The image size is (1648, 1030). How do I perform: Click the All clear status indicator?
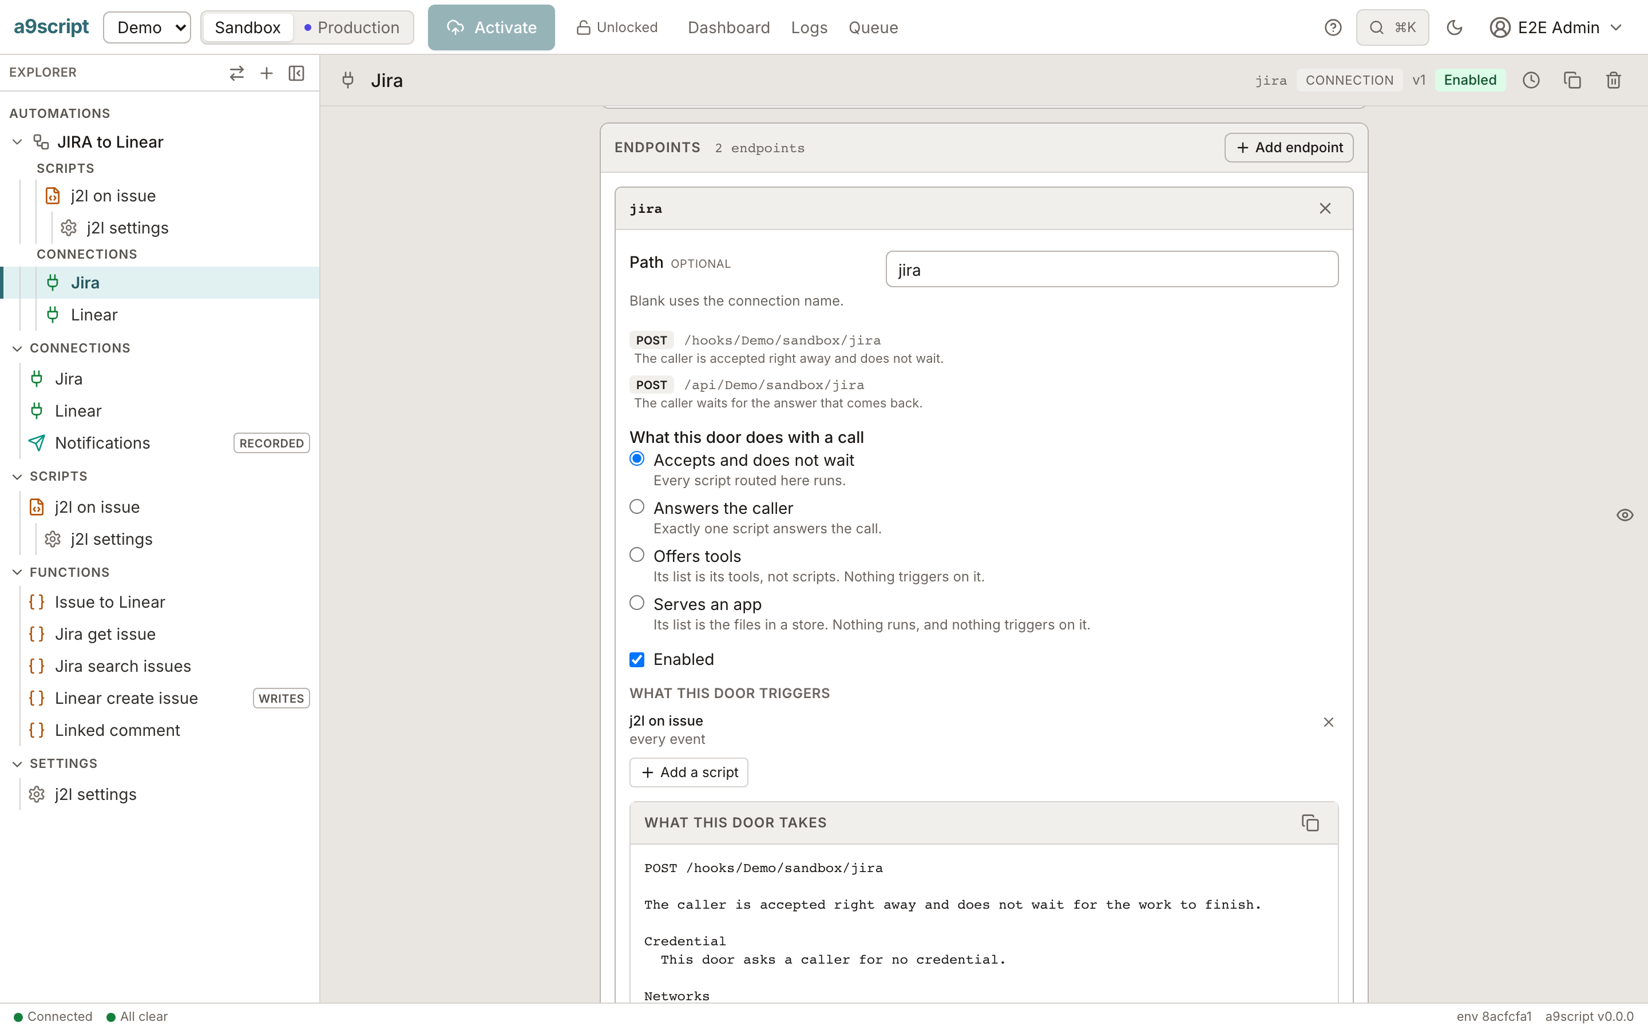(137, 1016)
